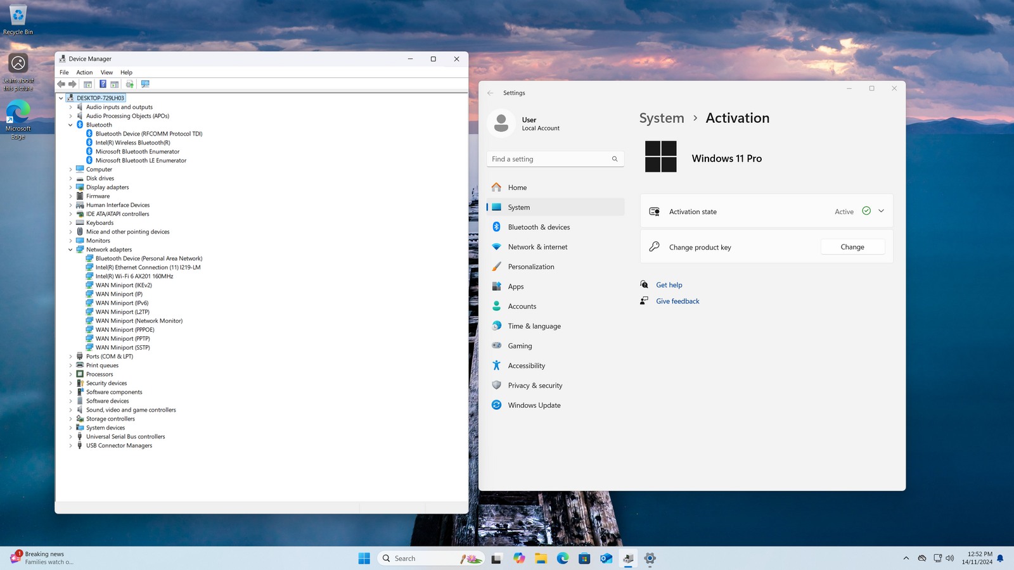Expand the Display adapters category

pos(70,187)
